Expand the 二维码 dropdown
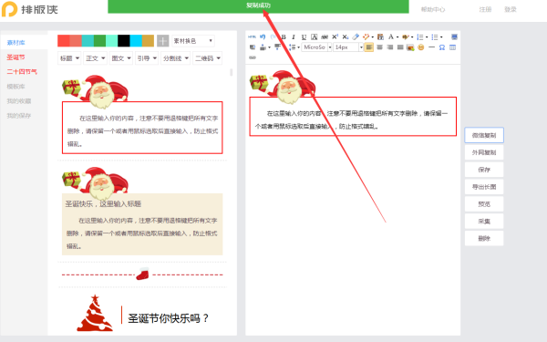Screen dimensions: 547x342 [207, 58]
